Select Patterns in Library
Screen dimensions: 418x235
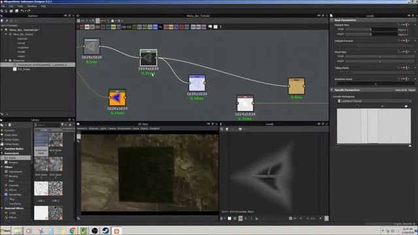click(x=13, y=163)
